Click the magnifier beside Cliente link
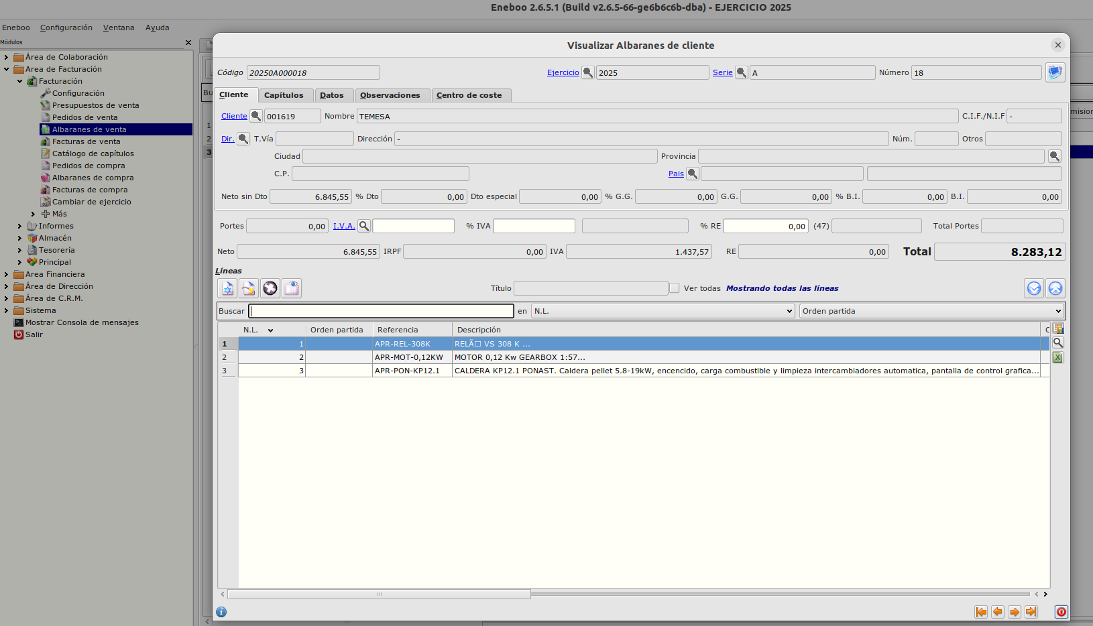Image resolution: width=1093 pixels, height=626 pixels. click(256, 116)
